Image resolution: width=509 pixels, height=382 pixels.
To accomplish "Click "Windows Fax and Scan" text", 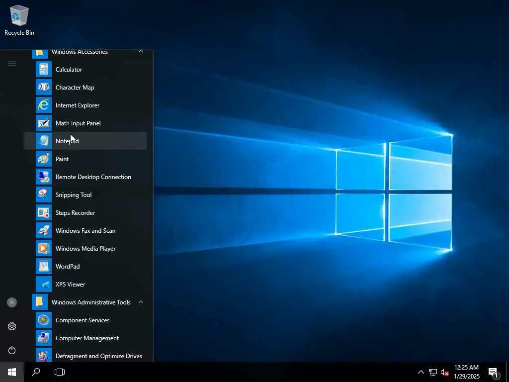I will click(85, 230).
